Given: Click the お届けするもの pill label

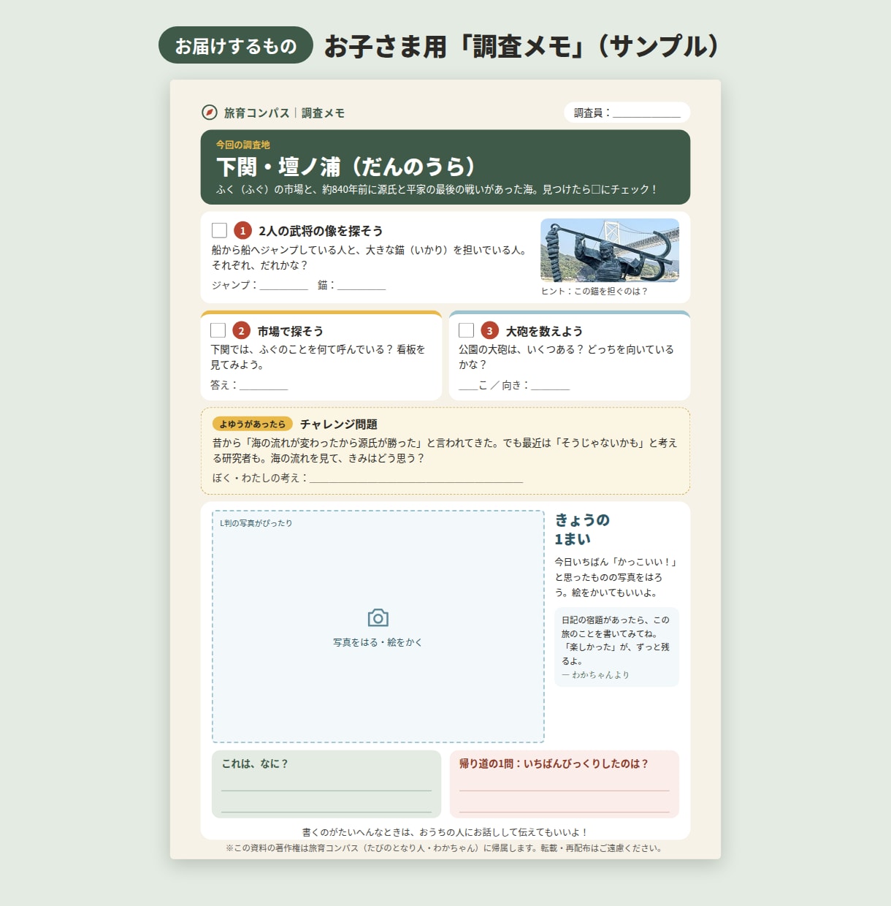Looking at the screenshot, I should pyautogui.click(x=236, y=45).
